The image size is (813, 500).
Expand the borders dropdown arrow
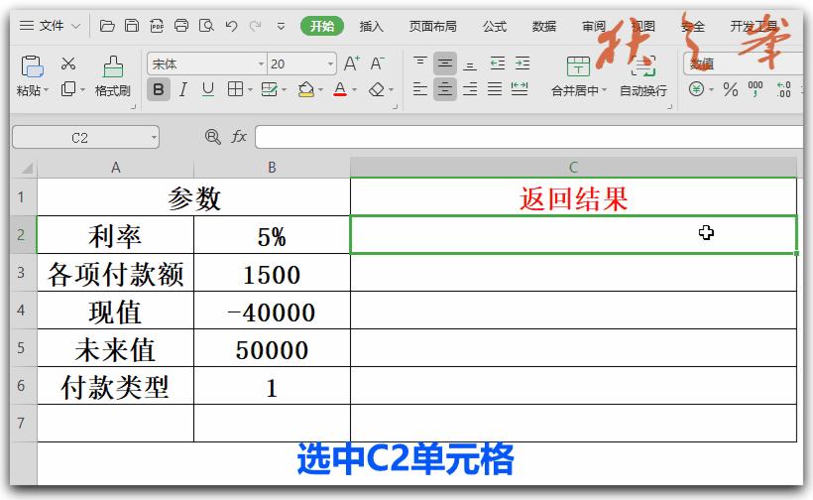[x=250, y=89]
